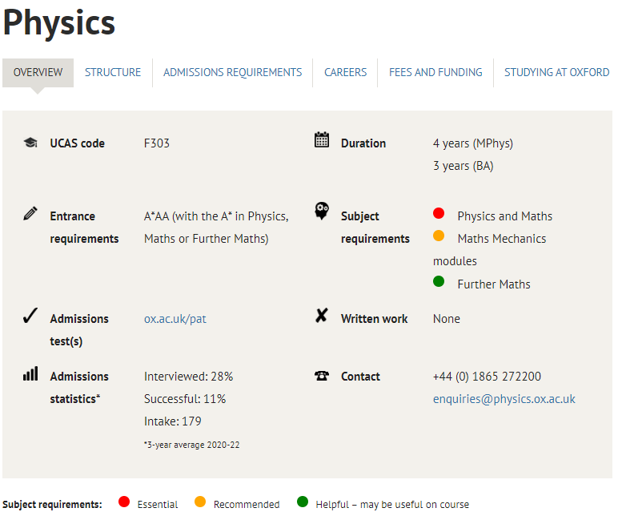Click the '3-year average 2020-22' footnote

[x=191, y=445]
